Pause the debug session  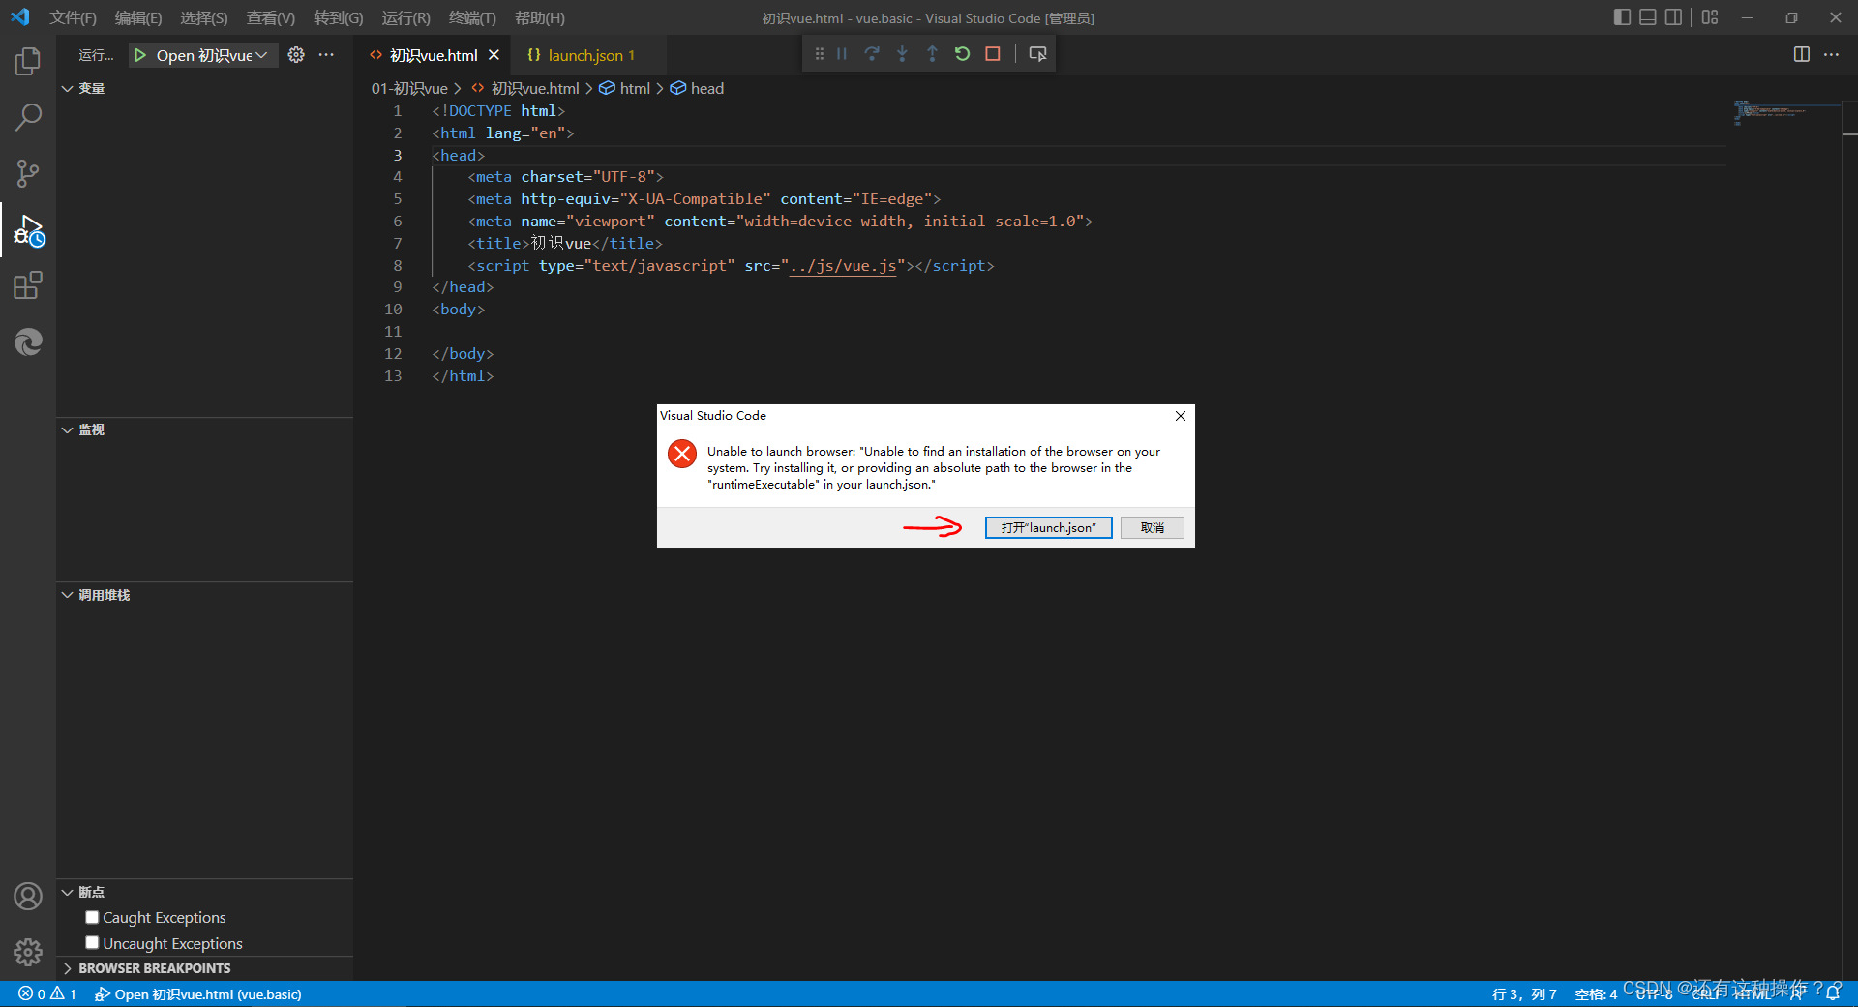(842, 54)
